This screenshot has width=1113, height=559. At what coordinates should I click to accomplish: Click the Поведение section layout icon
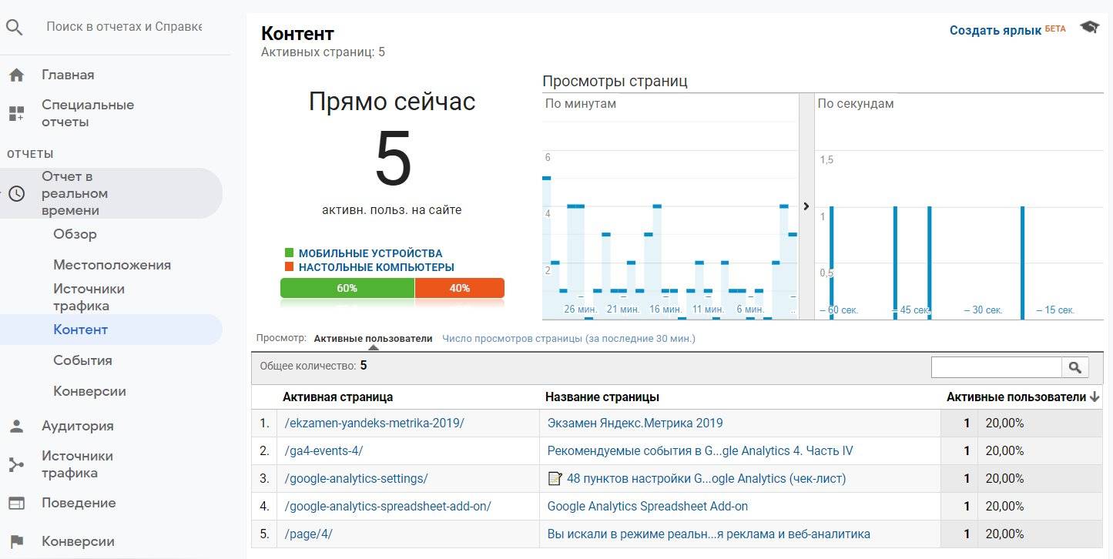click(16, 504)
